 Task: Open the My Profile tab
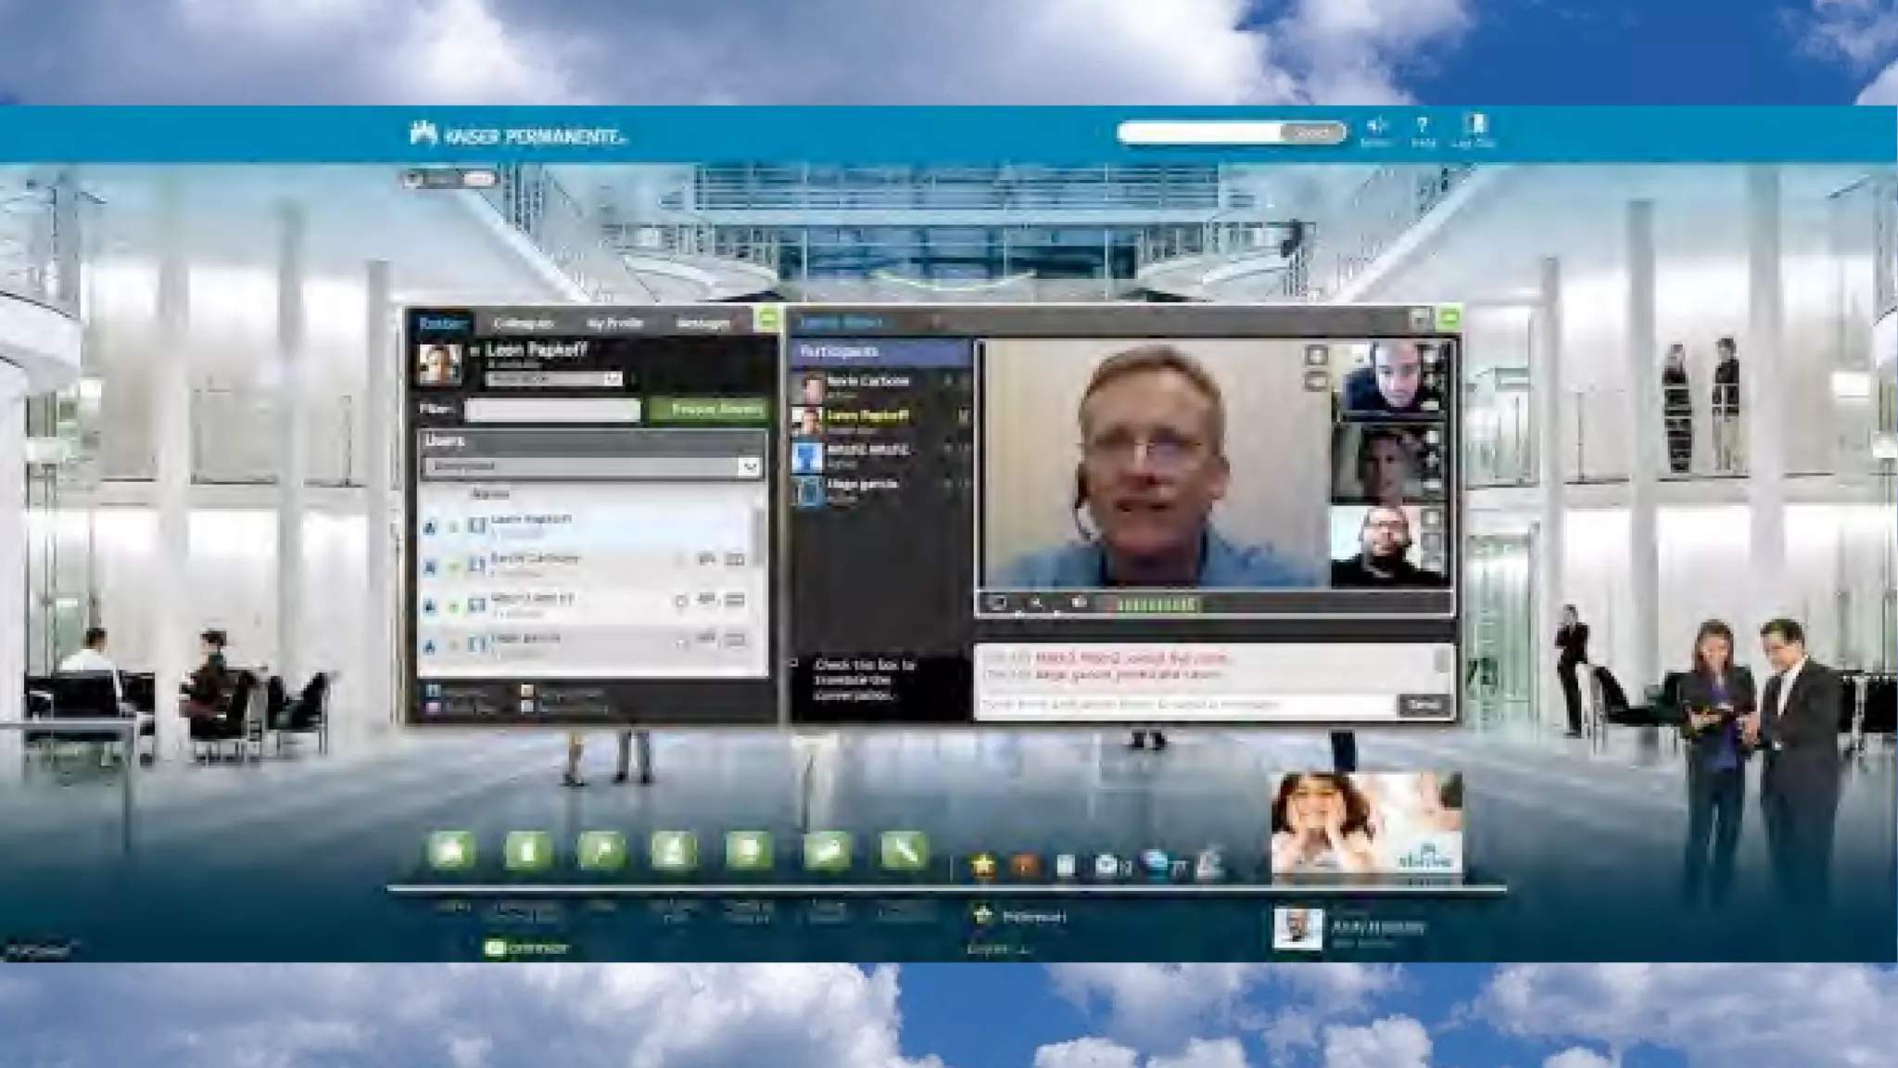(x=614, y=323)
